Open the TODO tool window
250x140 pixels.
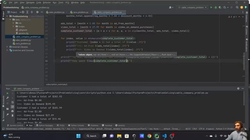[61, 125]
